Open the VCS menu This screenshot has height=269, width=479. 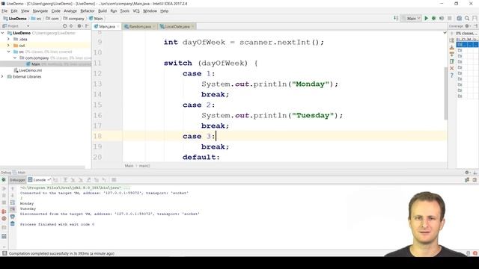pos(136,11)
